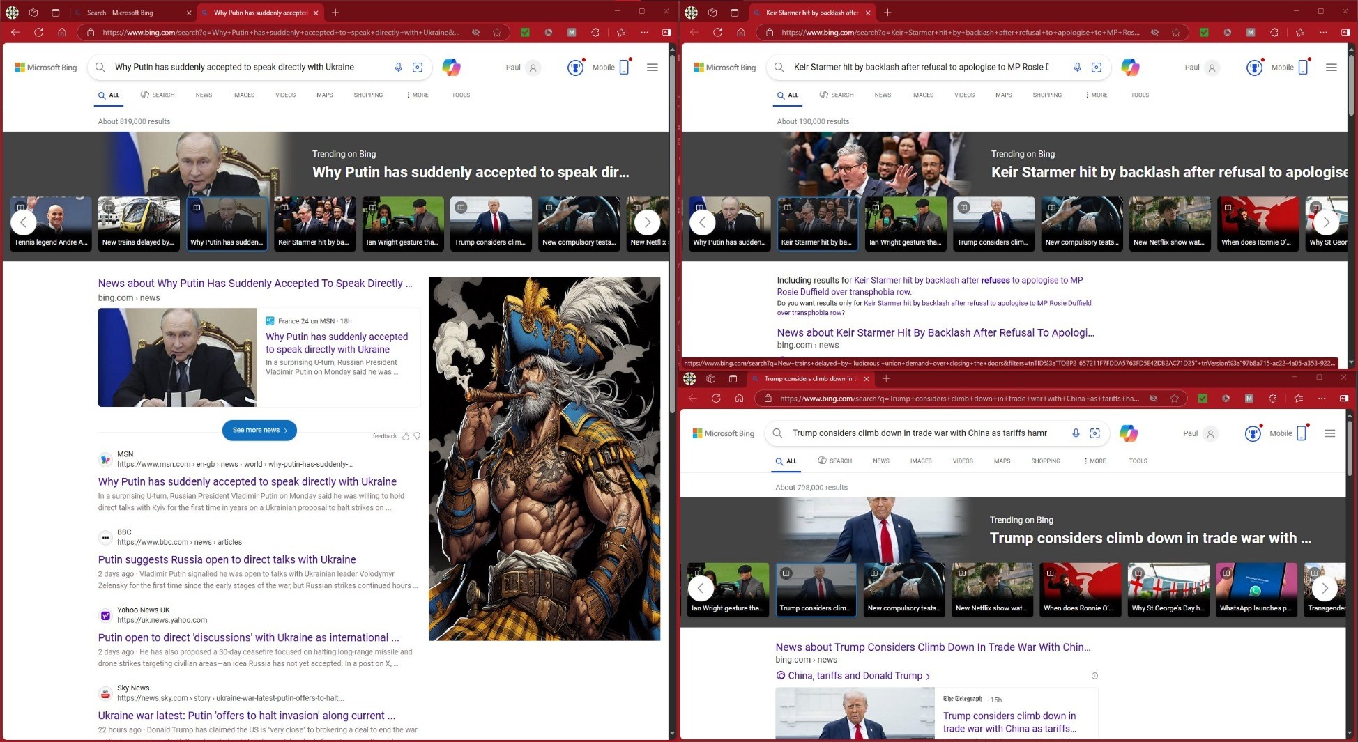Reload page in bottom-right window
This screenshot has height=742, width=1358.
pyautogui.click(x=716, y=398)
